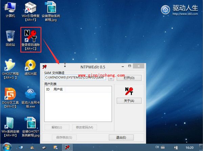The height and width of the screenshot is (151, 203).
Task: Launch DG分区工具 desktop shortcut
Action: pyautogui.click(x=10, y=98)
